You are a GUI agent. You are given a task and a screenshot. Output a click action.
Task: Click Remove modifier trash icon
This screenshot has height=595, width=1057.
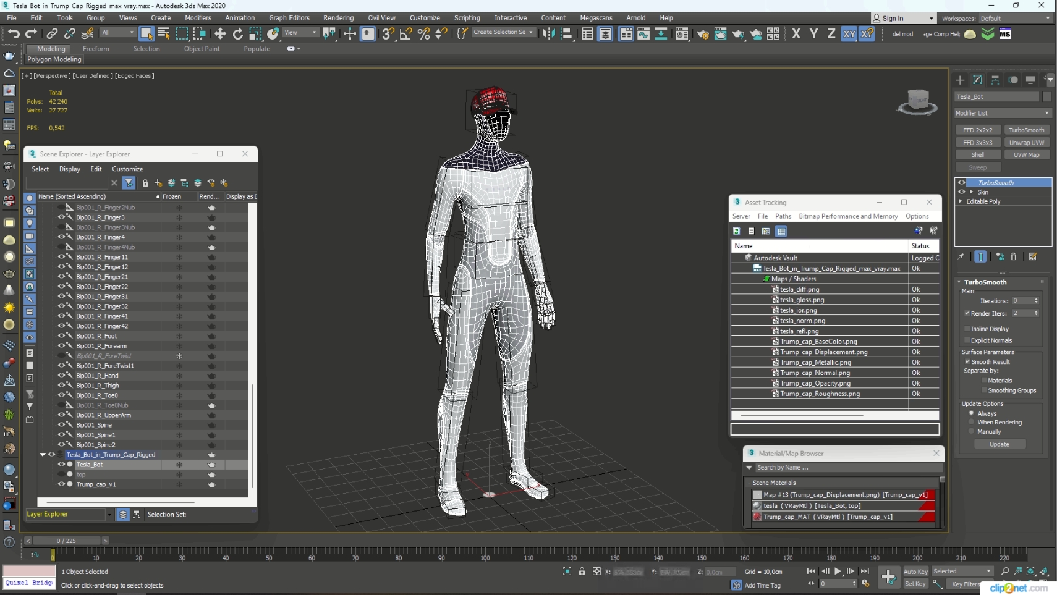click(x=1013, y=256)
